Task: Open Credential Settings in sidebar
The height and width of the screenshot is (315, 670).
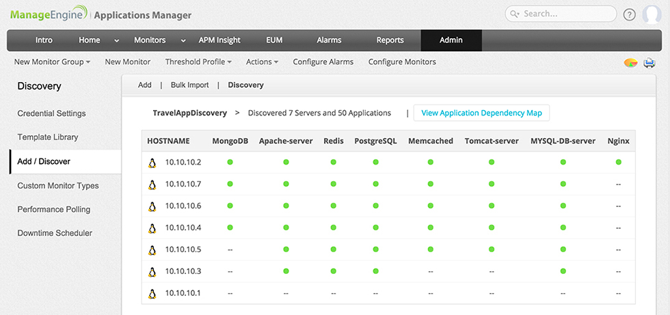Action: pos(52,113)
